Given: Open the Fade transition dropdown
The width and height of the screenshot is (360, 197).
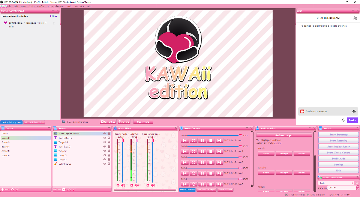Looking at the screenshot, I should coord(336,183).
